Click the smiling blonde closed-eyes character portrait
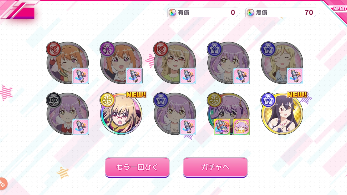This screenshot has height=195, width=347. click(282, 63)
